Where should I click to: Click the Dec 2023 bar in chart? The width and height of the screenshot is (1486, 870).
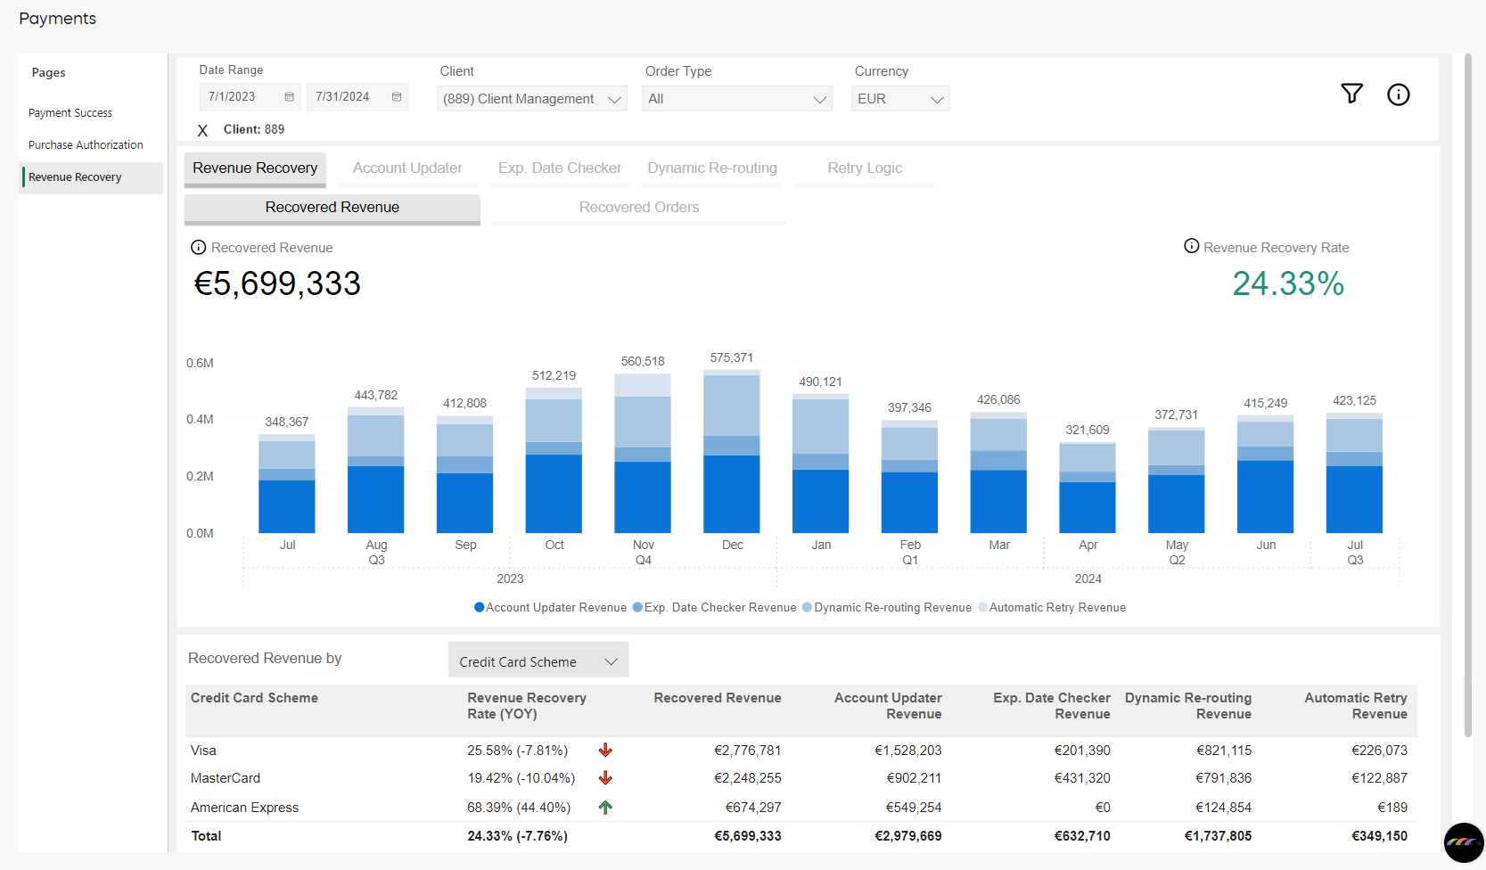732,451
